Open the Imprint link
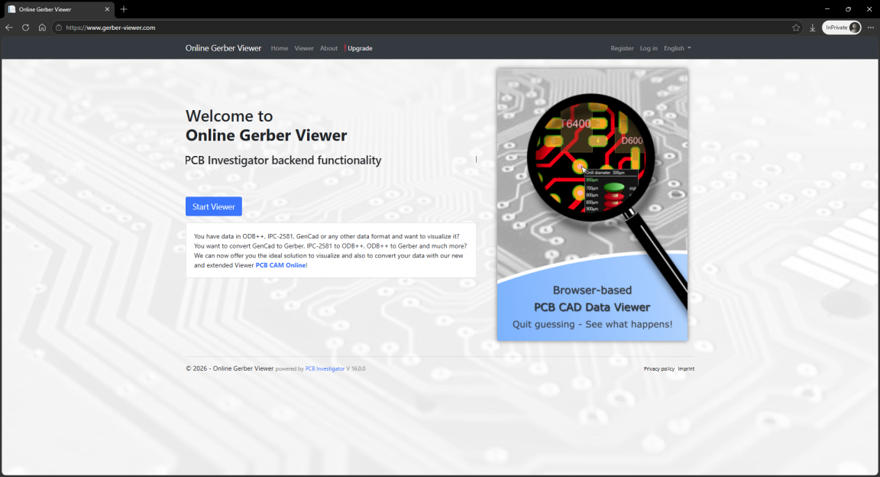The height and width of the screenshot is (477, 880). (x=686, y=369)
